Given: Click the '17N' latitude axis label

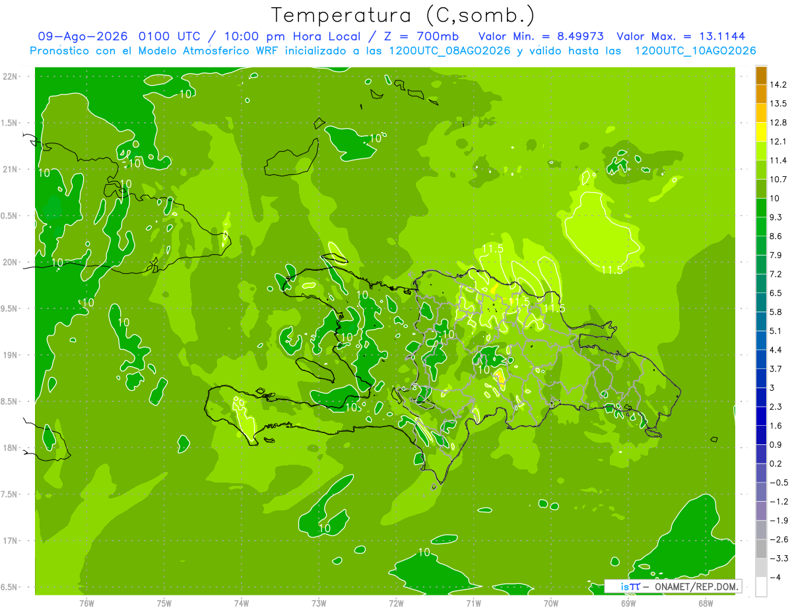Looking at the screenshot, I should 11,541.
